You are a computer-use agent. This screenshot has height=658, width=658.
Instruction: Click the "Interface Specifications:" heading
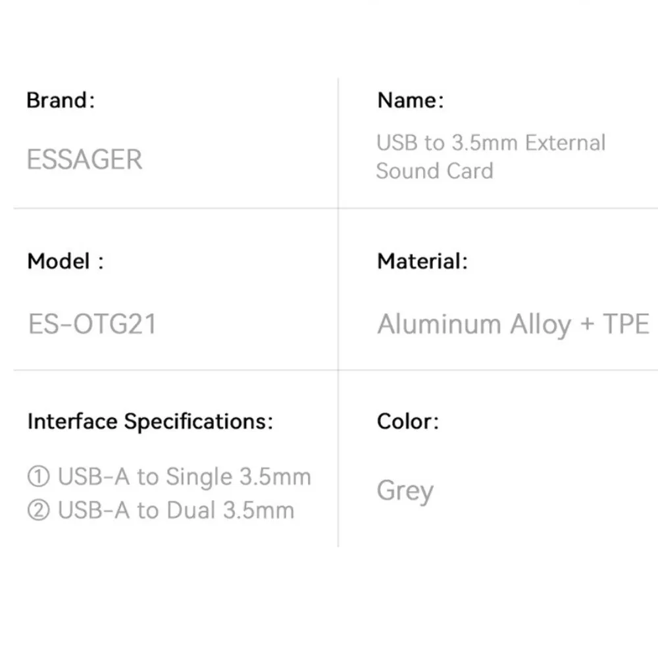coord(149,421)
